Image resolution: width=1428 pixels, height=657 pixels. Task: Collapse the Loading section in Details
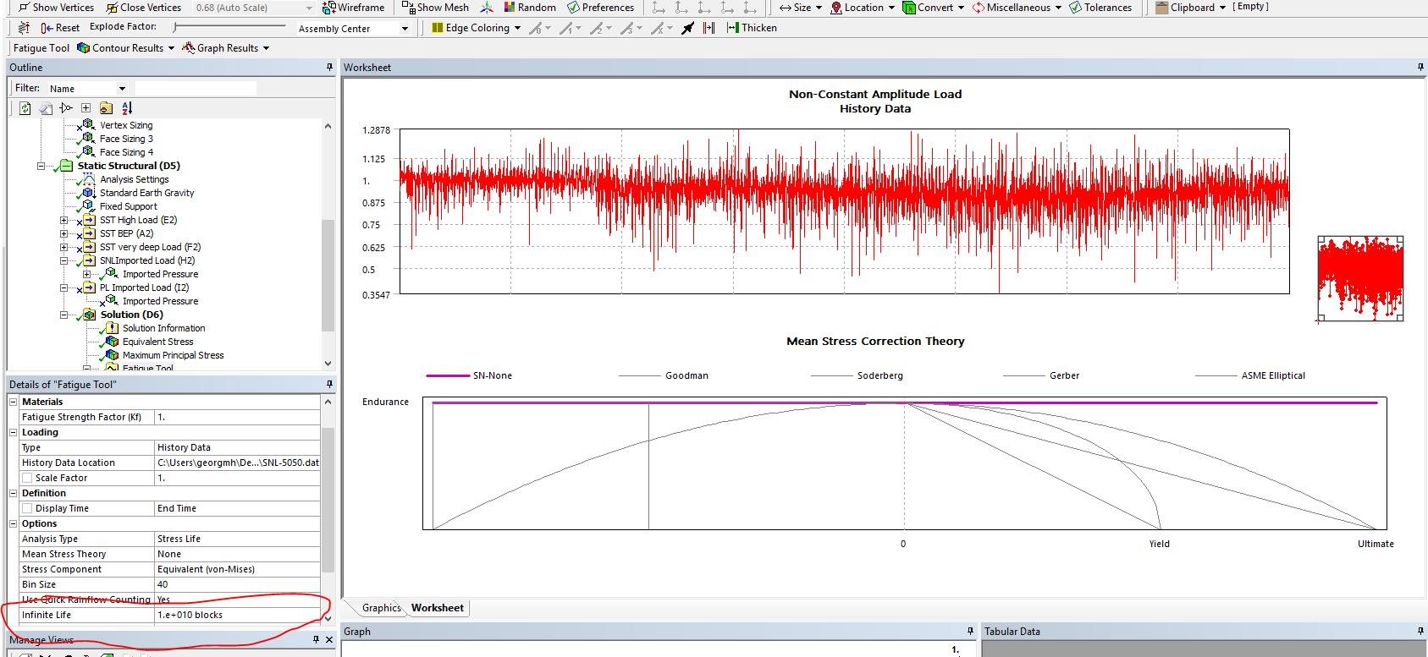click(14, 432)
